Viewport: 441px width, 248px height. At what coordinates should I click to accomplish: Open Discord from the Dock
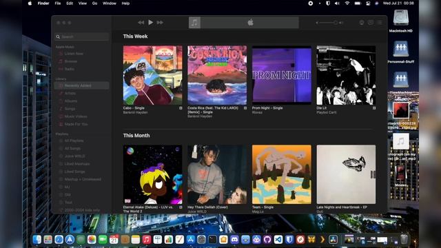tap(234, 240)
